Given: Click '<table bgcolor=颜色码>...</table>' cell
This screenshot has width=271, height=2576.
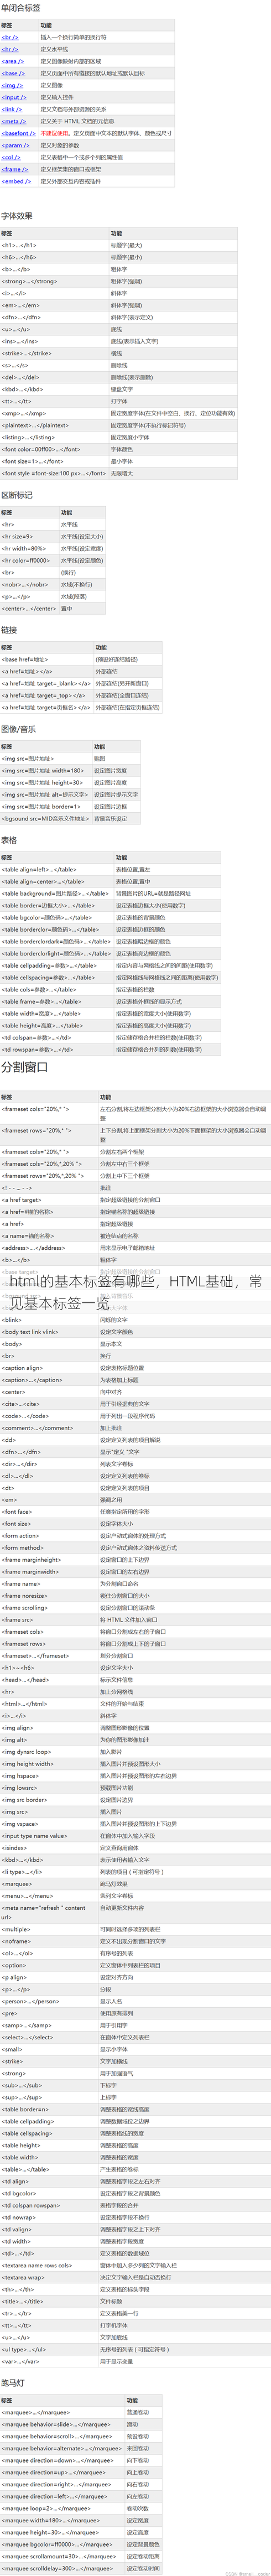Looking at the screenshot, I should tap(57, 917).
